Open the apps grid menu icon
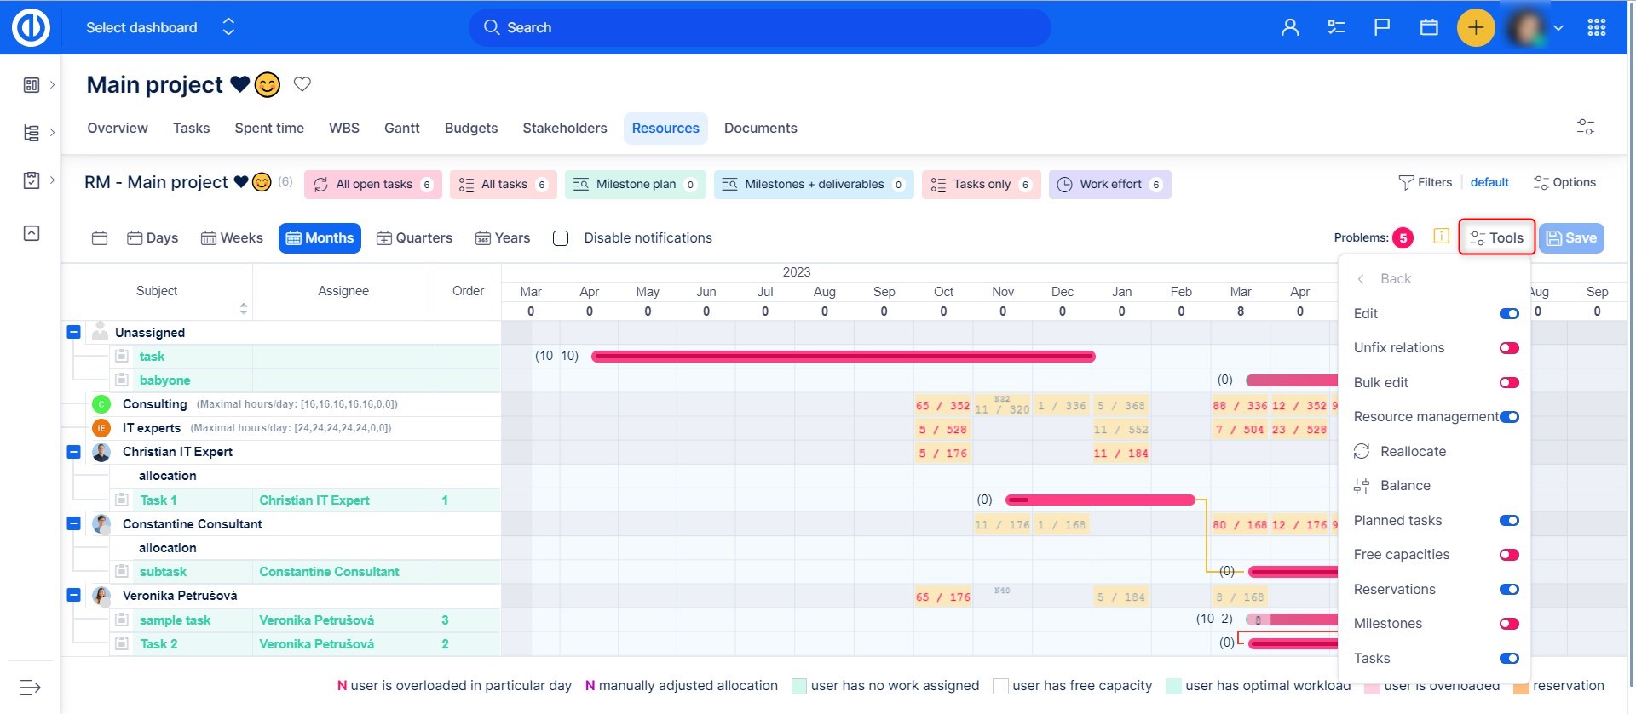The height and width of the screenshot is (714, 1636). [x=1597, y=27]
